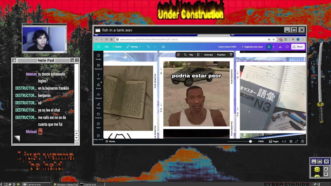Open the grid view icon in footer

[x=291, y=141]
